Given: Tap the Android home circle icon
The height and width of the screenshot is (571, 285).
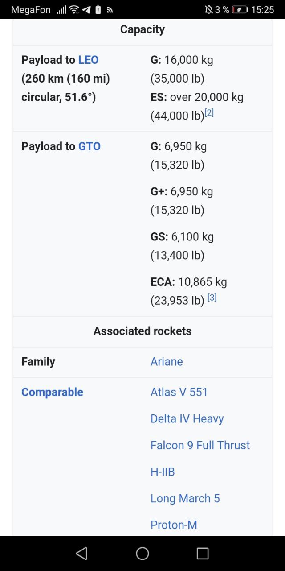Looking at the screenshot, I should 142,554.
